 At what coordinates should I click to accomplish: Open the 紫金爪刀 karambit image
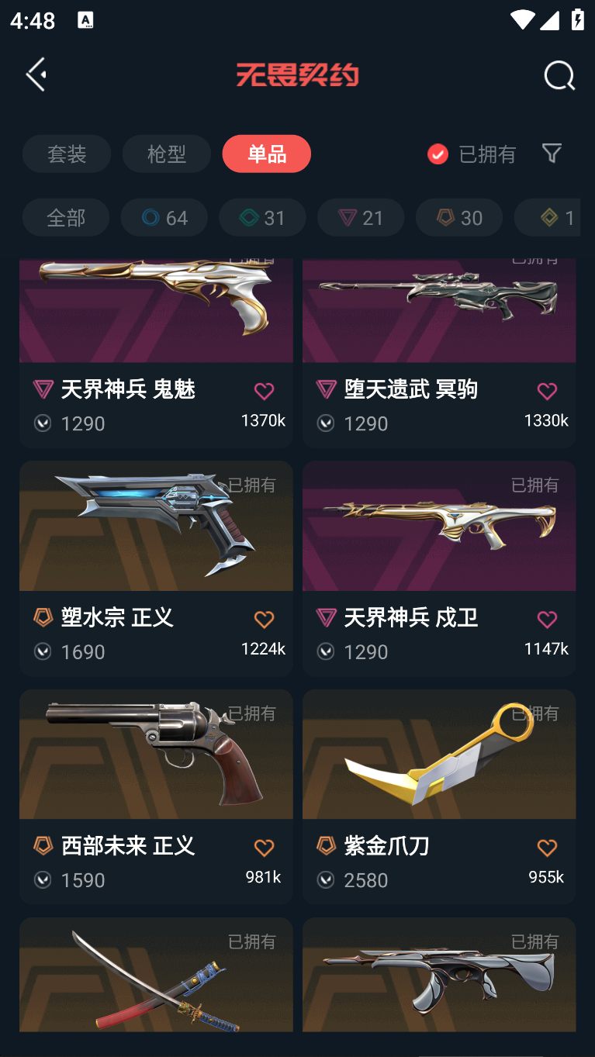439,754
